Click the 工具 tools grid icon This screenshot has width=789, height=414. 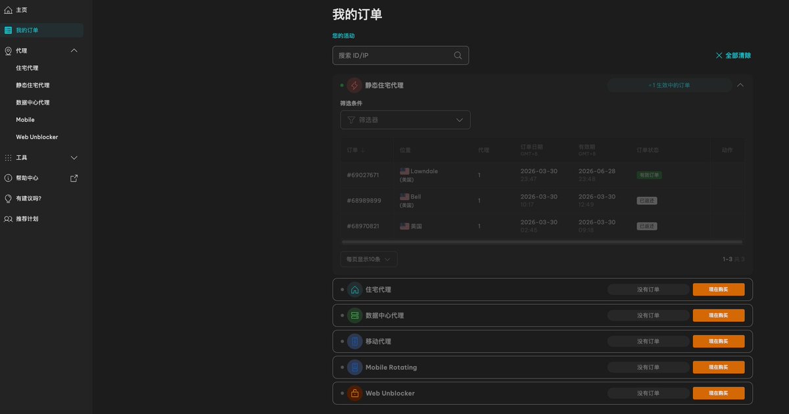(x=7, y=157)
